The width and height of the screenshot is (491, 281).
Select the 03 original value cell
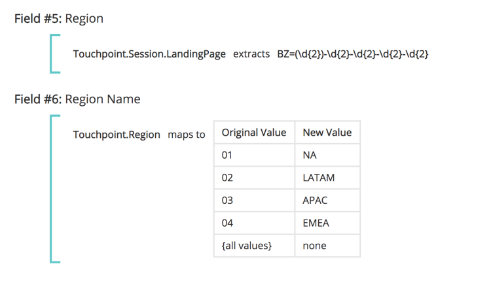(x=254, y=201)
